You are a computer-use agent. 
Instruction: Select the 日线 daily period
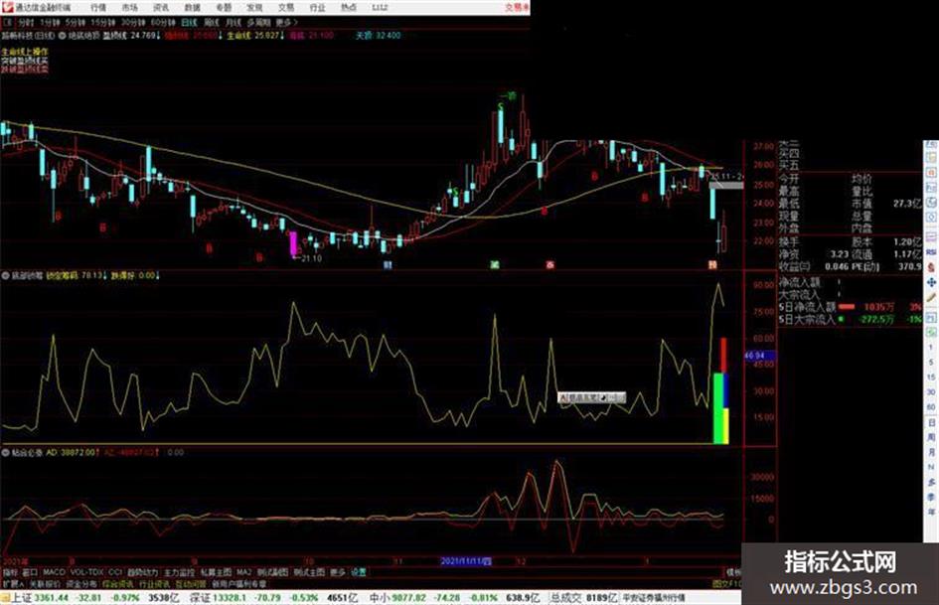point(189,22)
